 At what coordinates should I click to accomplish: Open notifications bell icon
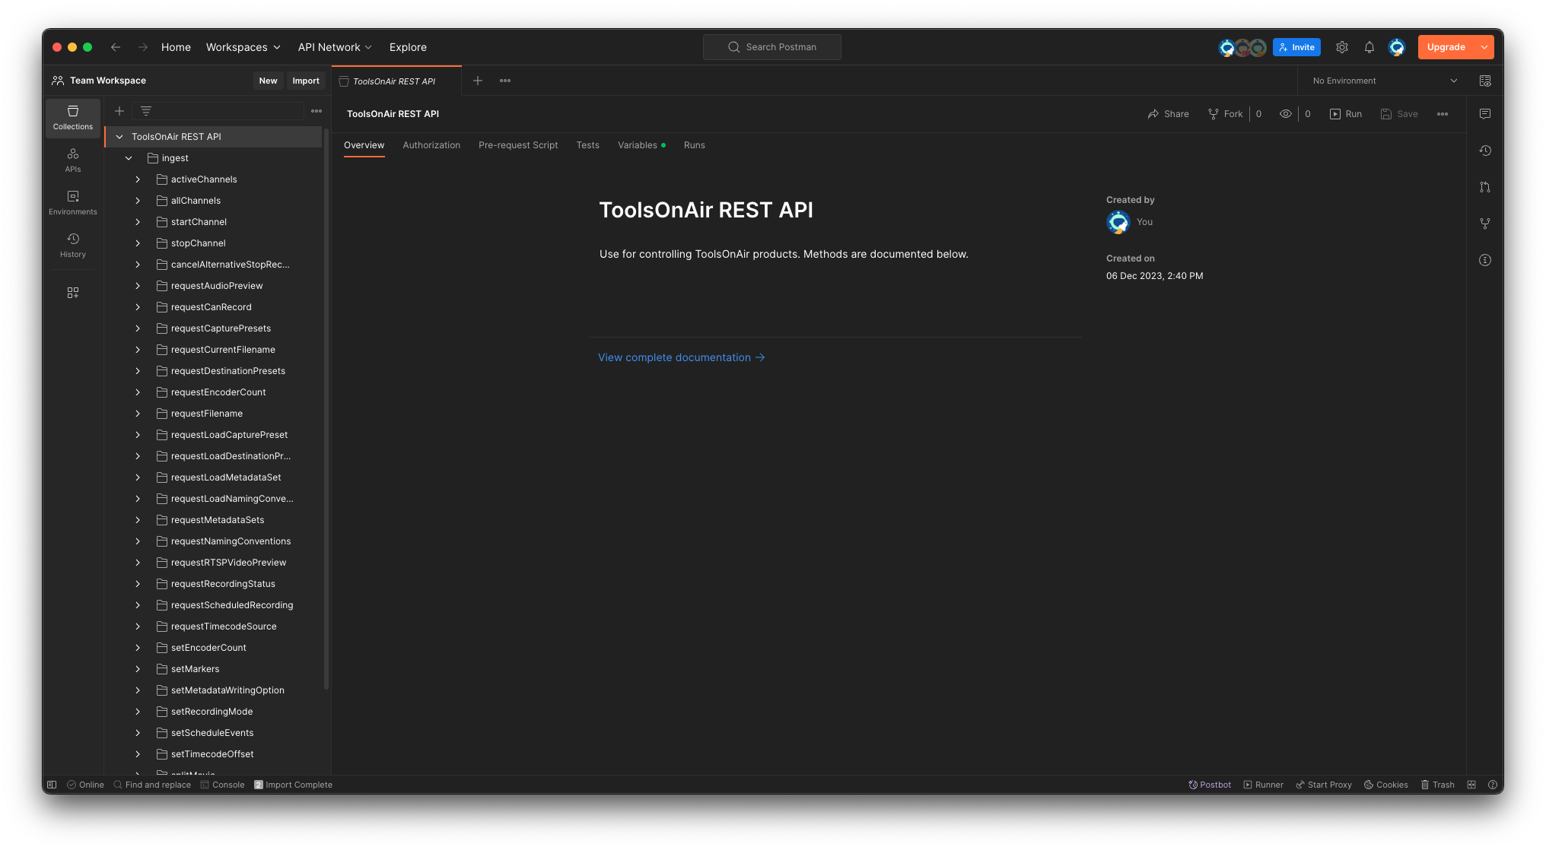[1369, 47]
